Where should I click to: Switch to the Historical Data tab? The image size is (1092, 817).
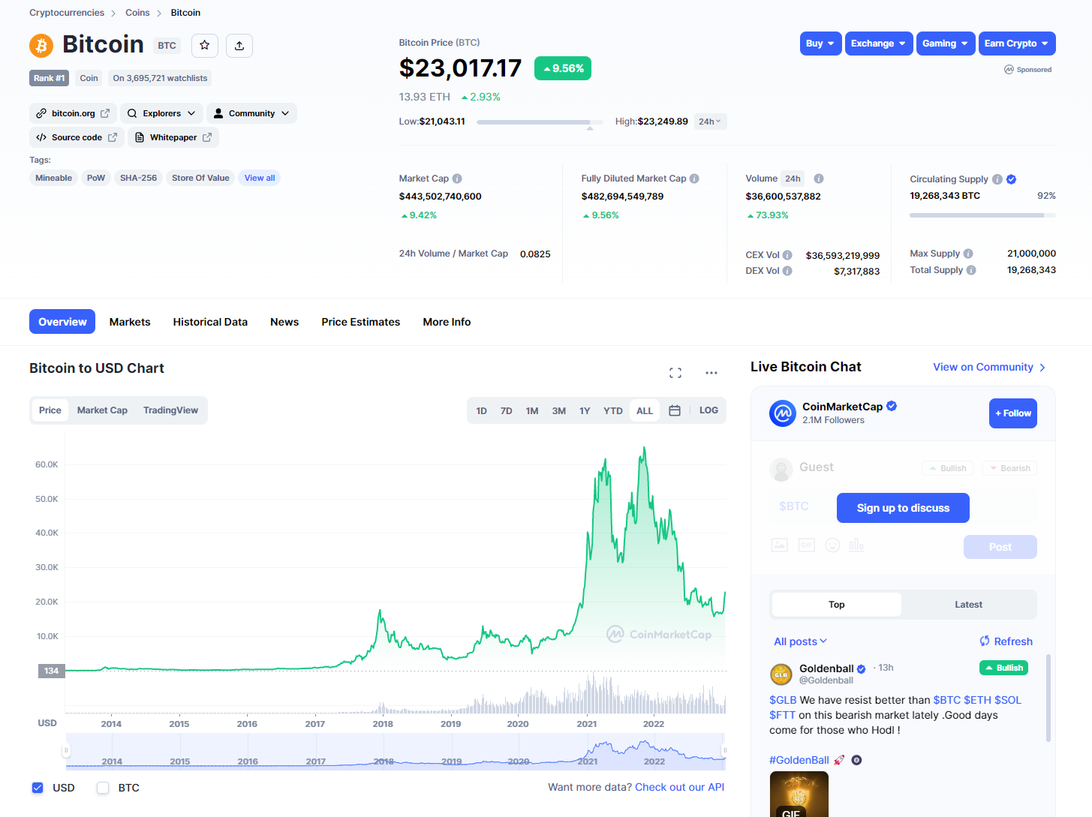pyautogui.click(x=210, y=322)
